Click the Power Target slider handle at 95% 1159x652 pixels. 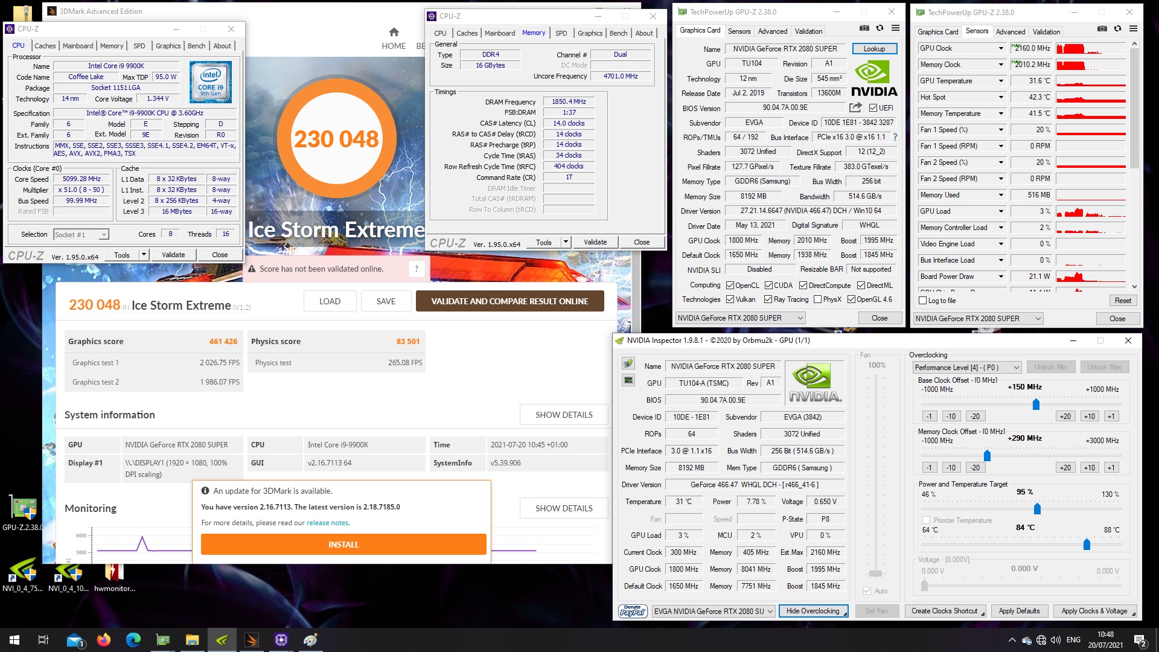tap(1037, 508)
